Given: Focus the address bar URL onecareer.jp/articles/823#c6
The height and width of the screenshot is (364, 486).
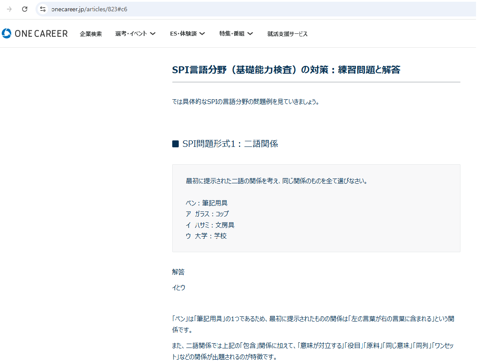Looking at the screenshot, I should [89, 9].
